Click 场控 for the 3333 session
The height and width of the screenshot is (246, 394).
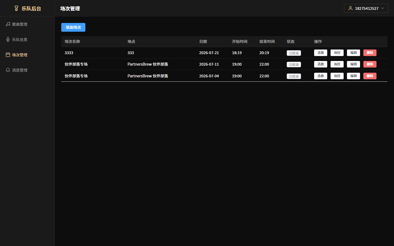[337, 53]
